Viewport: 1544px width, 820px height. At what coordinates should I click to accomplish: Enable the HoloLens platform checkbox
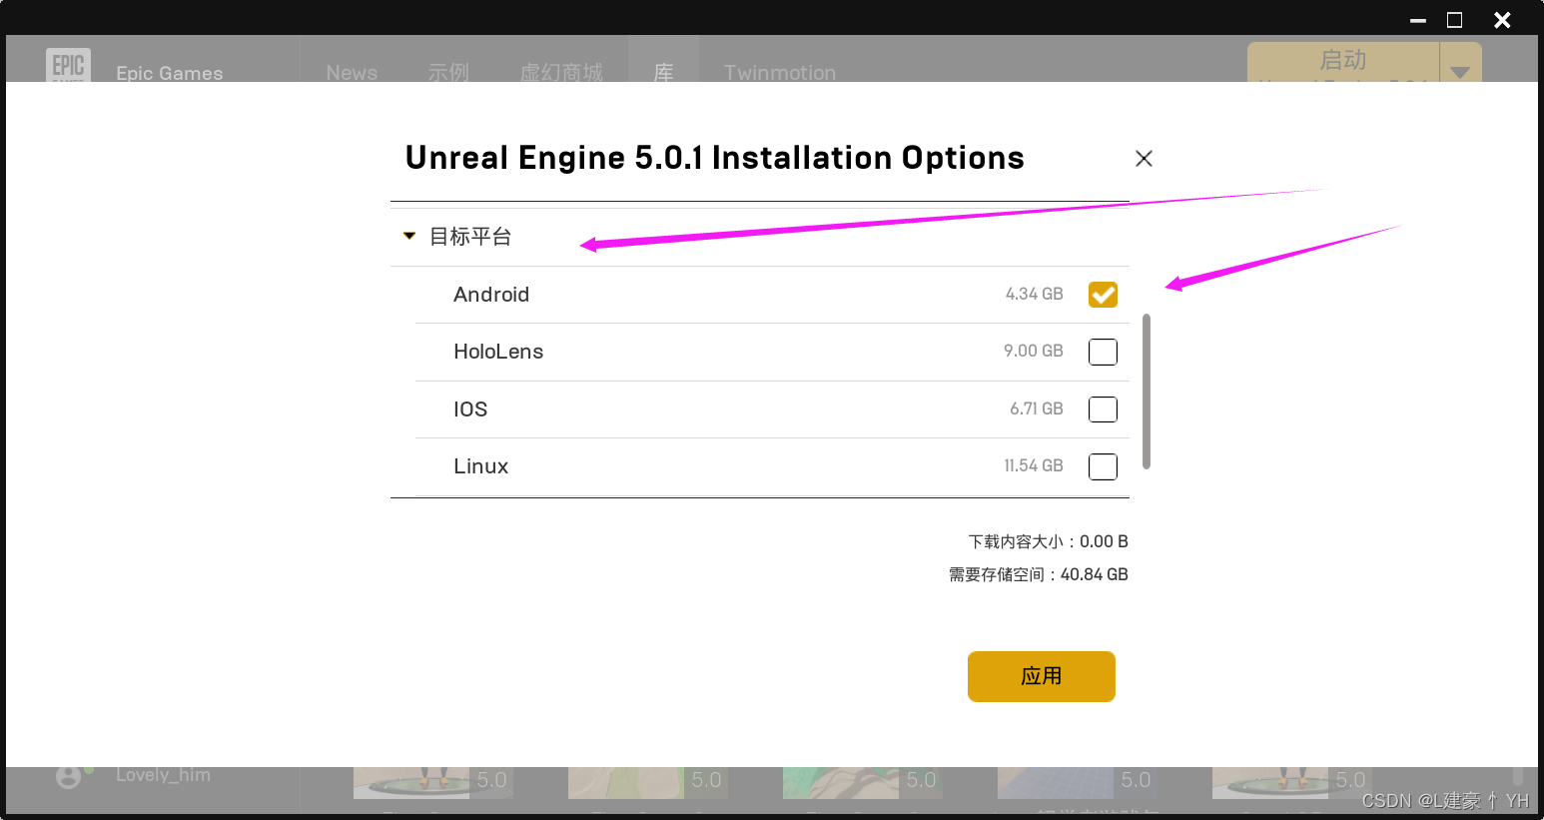coord(1103,352)
